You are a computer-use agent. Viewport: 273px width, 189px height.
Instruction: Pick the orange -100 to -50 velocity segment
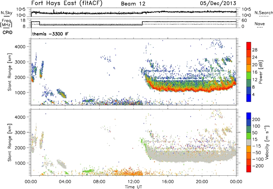(249, 156)
